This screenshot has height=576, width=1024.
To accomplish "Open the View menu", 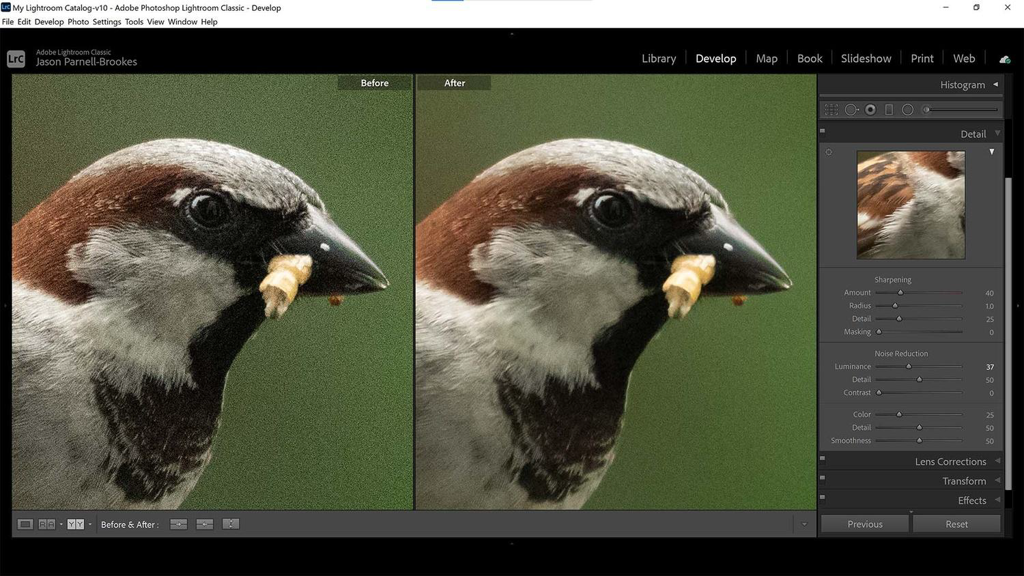I will point(156,22).
